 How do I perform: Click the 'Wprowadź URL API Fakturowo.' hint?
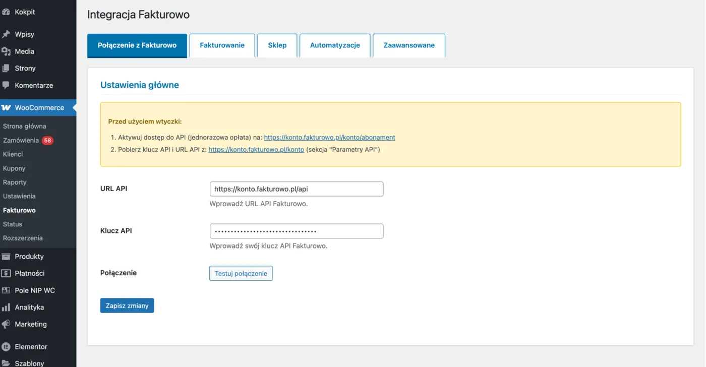coord(259,204)
